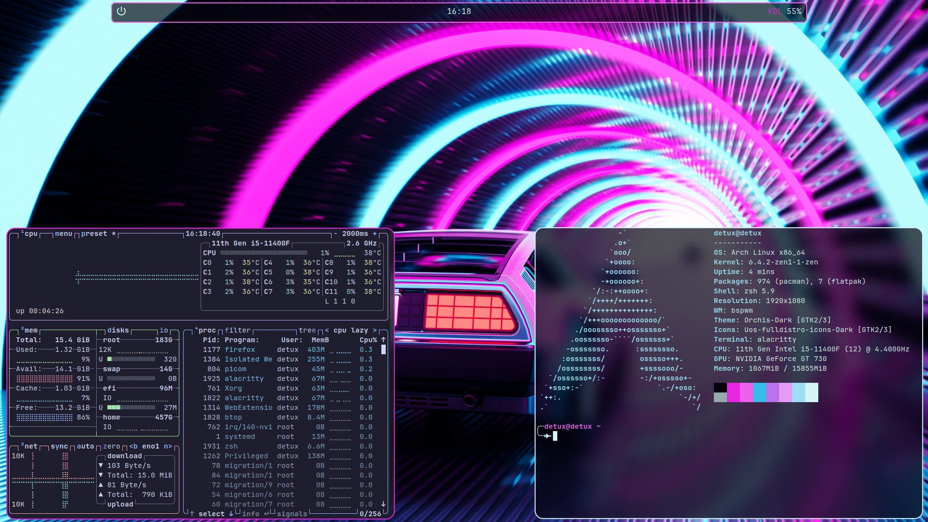The height and width of the screenshot is (522, 928).
Task: Click the power icon in top bar
Action: pos(121,11)
